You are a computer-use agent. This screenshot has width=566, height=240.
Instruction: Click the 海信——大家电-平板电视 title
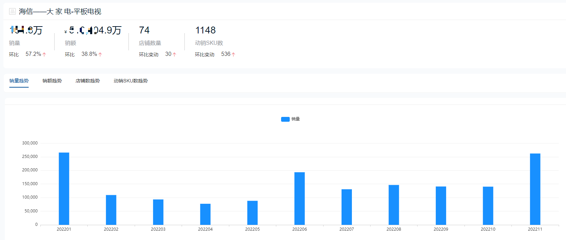pyautogui.click(x=60, y=11)
